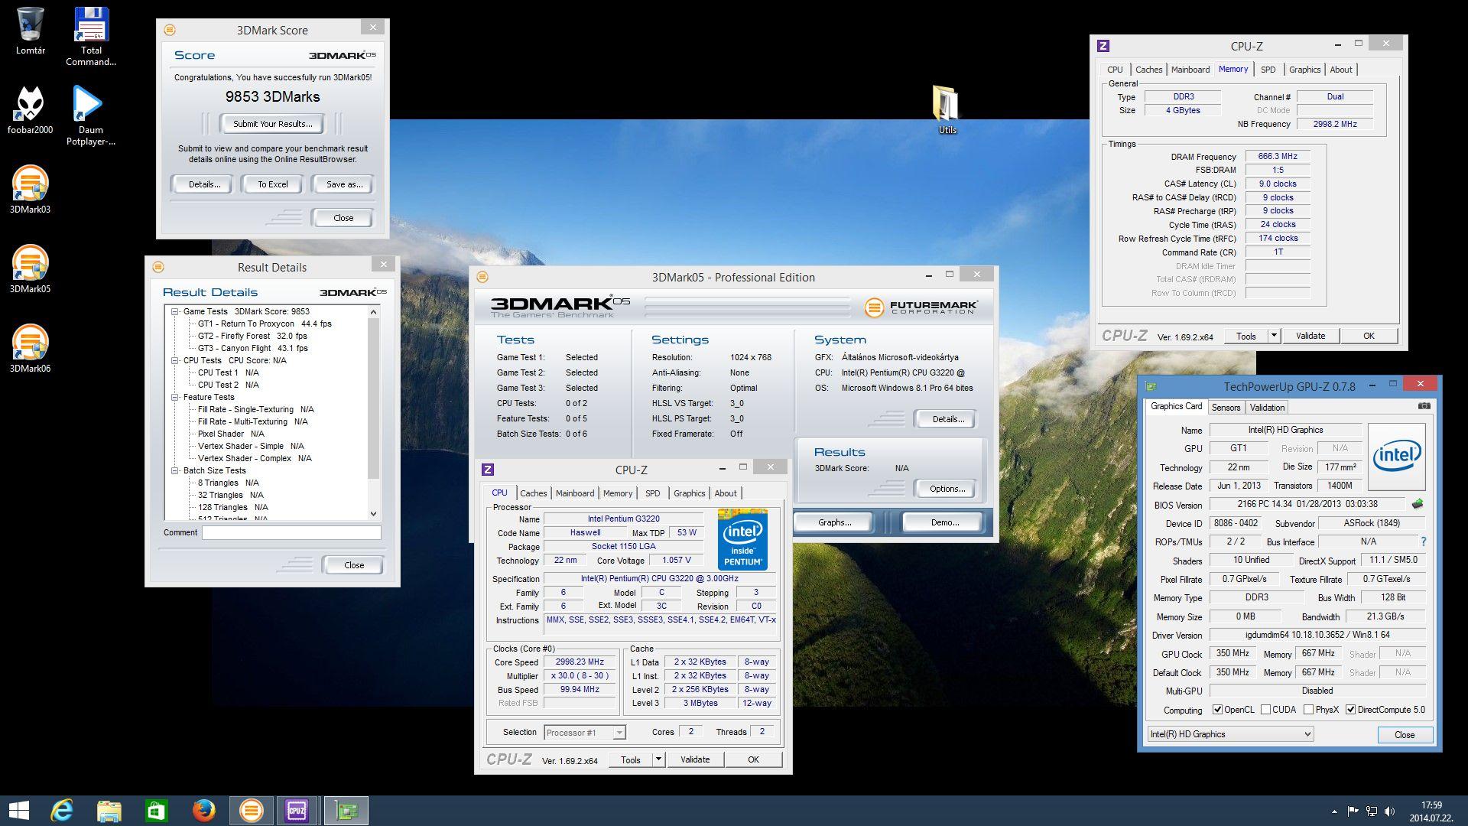
Task: Enable the CUDA checkbox
Action: coord(1265,710)
